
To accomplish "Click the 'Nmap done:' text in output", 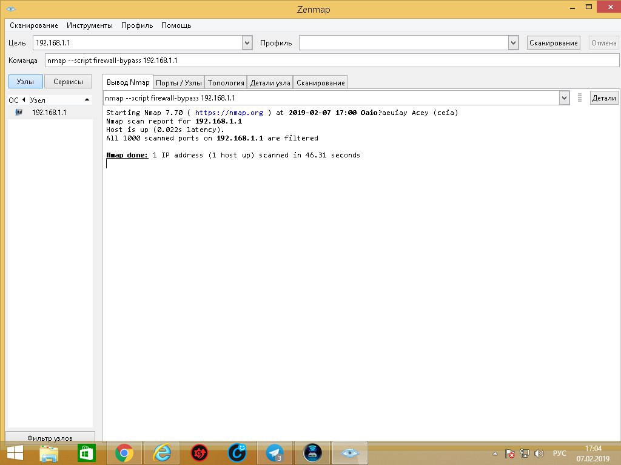I will pyautogui.click(x=127, y=155).
